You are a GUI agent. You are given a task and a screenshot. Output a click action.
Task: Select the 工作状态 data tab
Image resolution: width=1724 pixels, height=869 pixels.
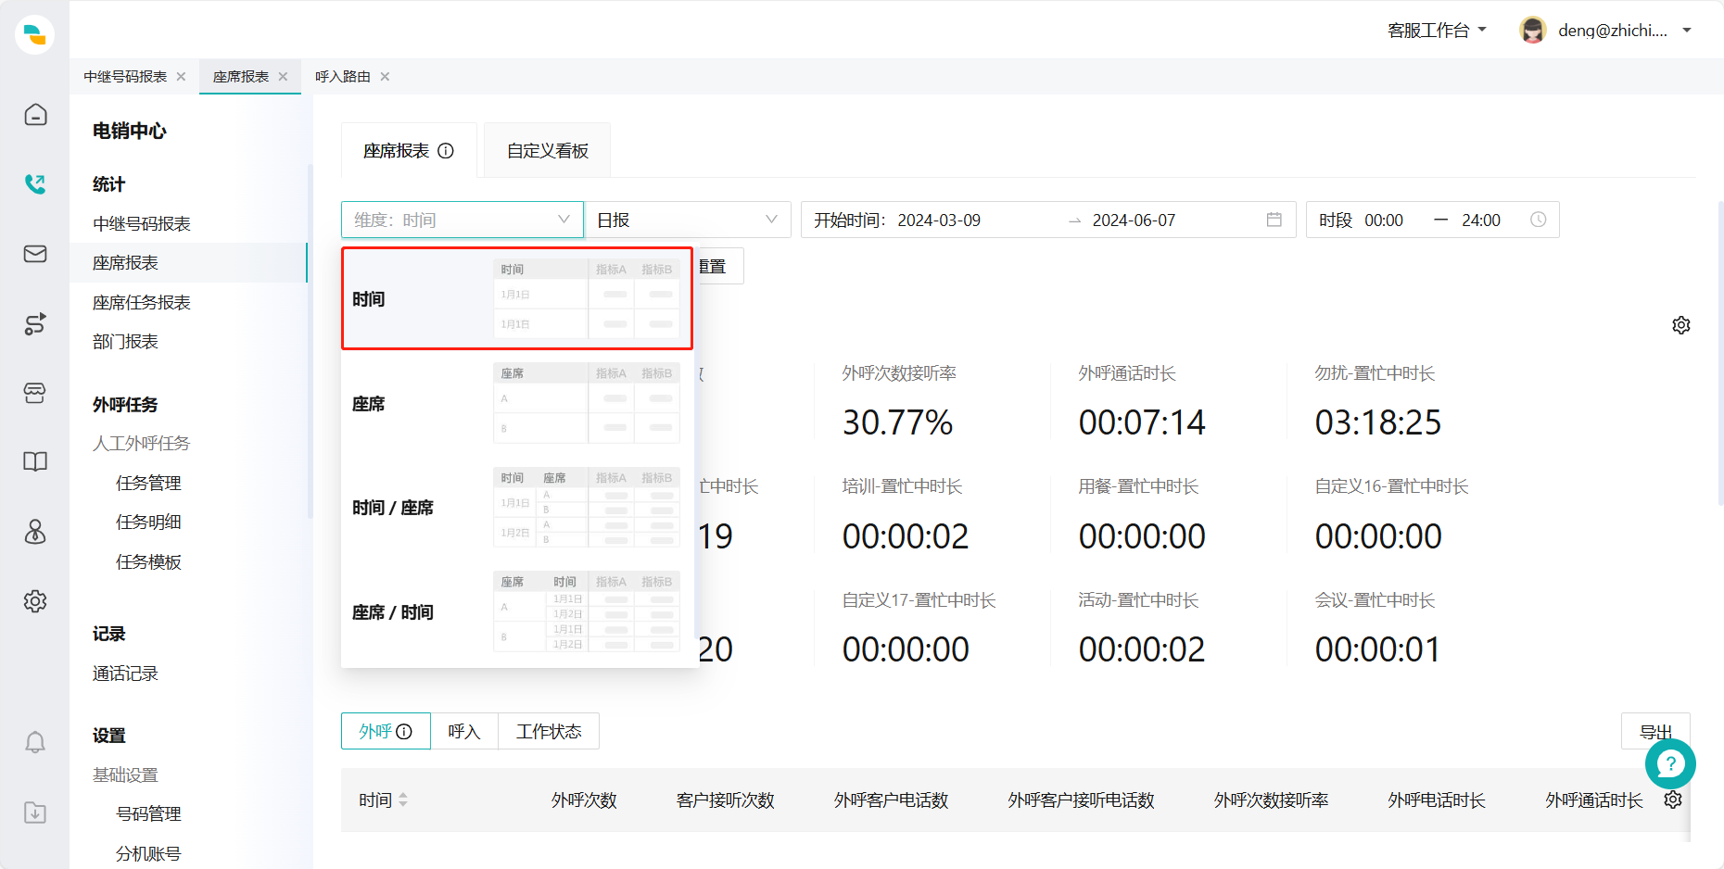pyautogui.click(x=549, y=731)
